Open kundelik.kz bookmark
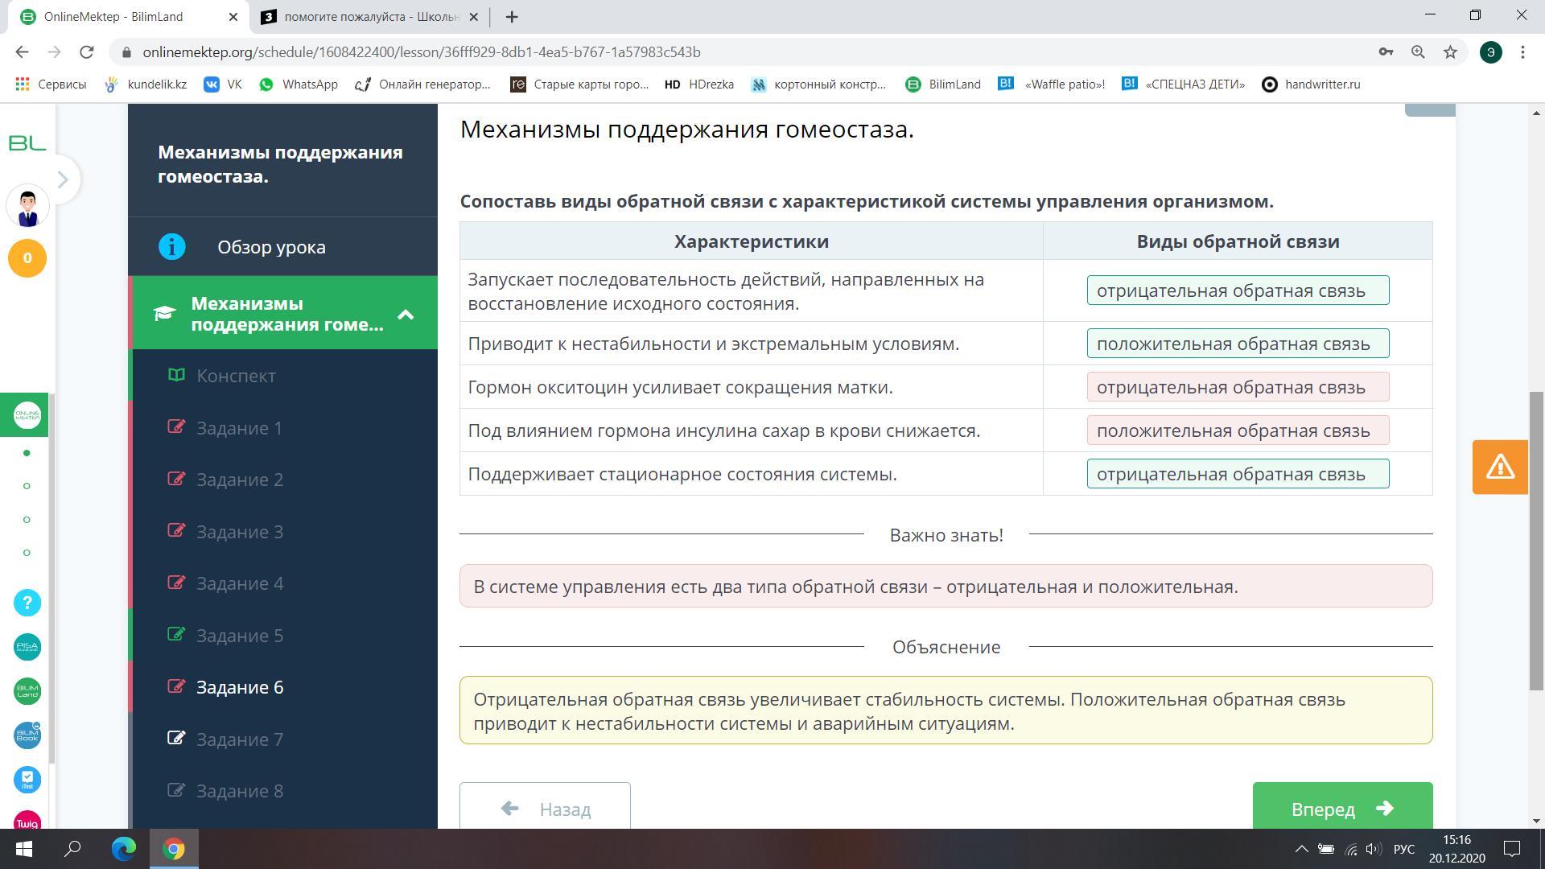The width and height of the screenshot is (1545, 869). (146, 84)
